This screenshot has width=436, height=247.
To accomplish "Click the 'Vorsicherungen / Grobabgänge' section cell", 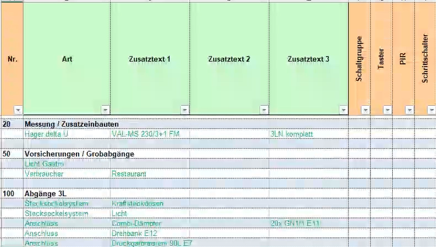I will point(79,154).
